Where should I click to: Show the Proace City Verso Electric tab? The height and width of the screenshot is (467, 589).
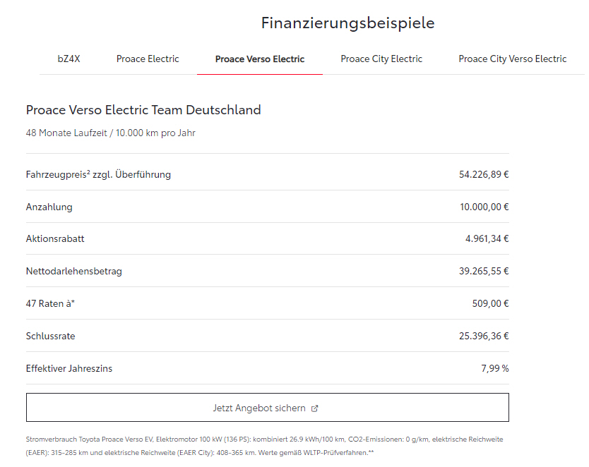[512, 59]
